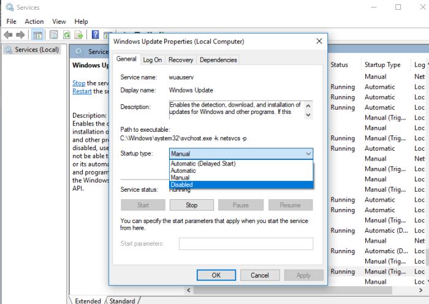
Task: Switch to the Standard view tab
Action: click(x=123, y=301)
